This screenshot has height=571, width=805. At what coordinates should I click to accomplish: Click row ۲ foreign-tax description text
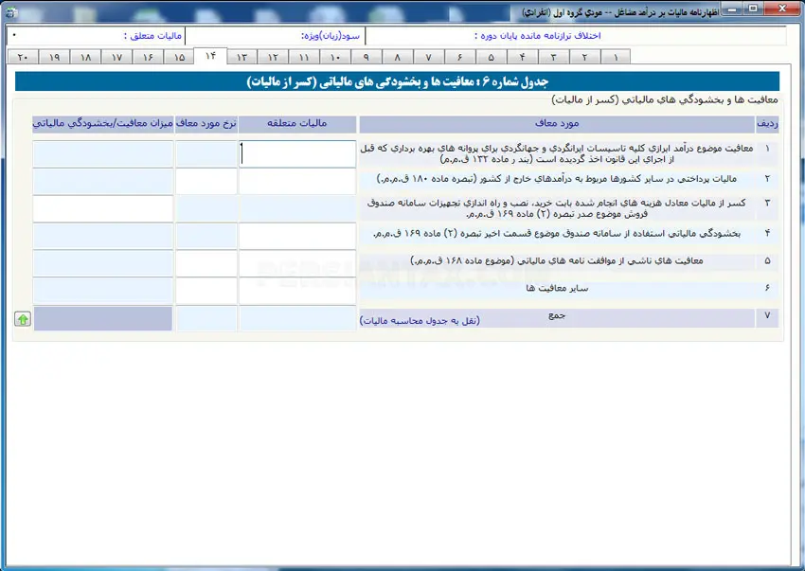[557, 179]
